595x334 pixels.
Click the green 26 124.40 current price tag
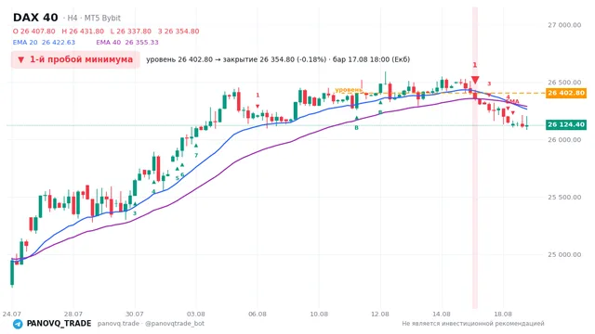tap(566, 124)
